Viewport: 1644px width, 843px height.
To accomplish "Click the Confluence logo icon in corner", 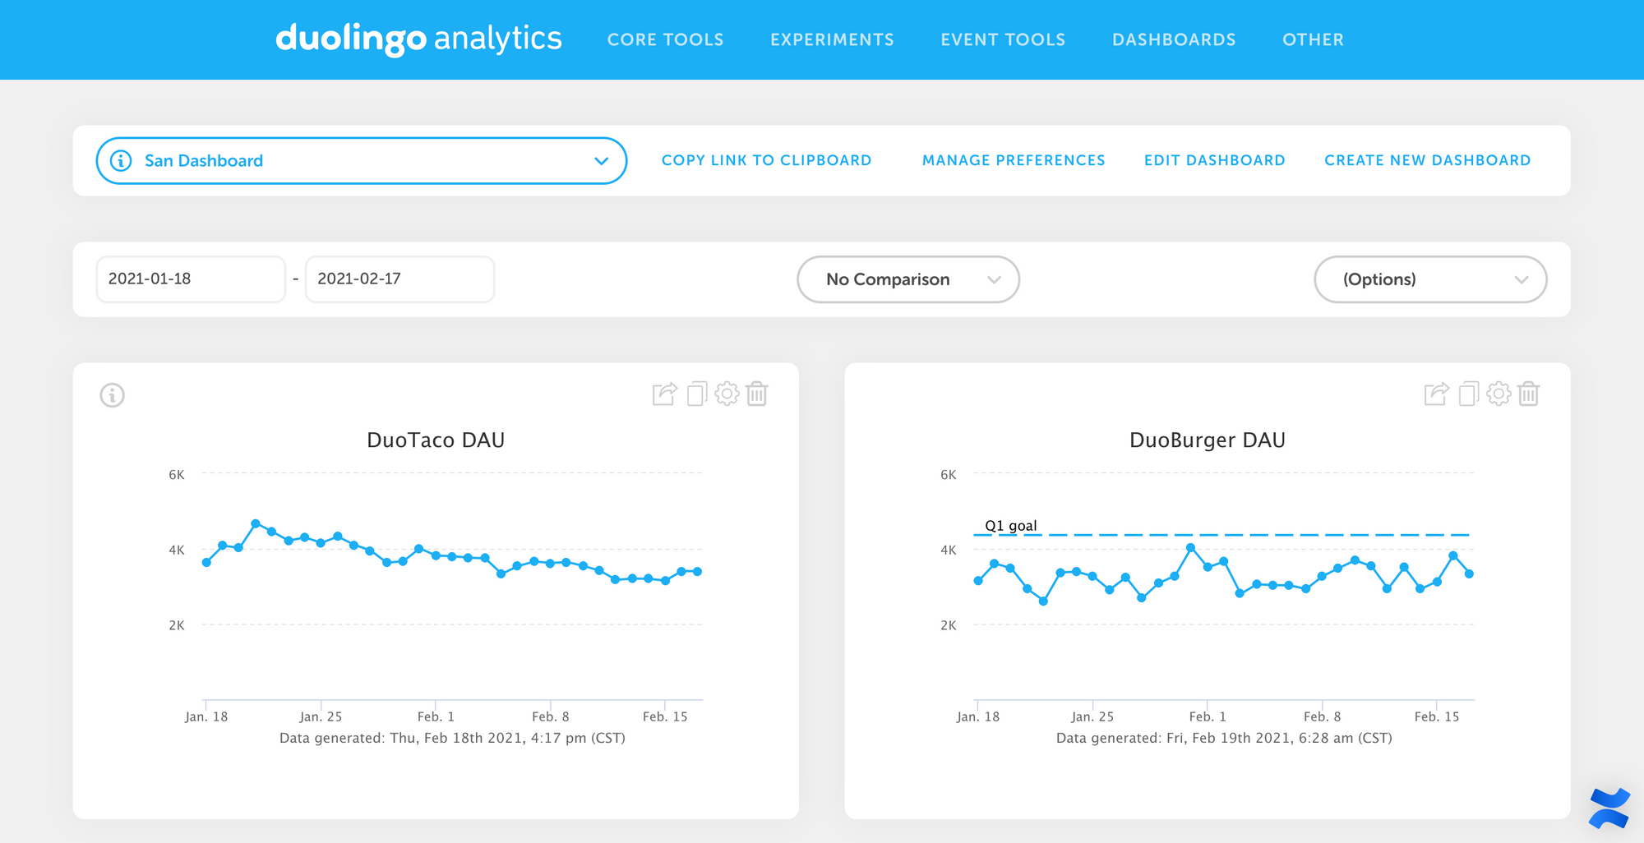I will (x=1609, y=808).
